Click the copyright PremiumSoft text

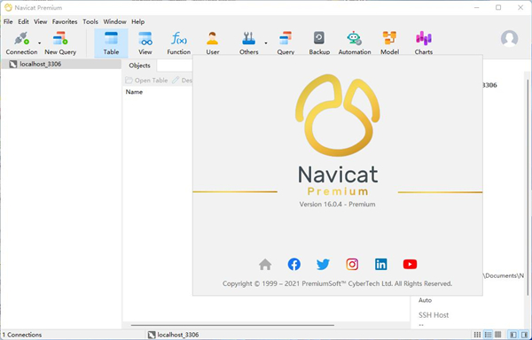coord(337,283)
